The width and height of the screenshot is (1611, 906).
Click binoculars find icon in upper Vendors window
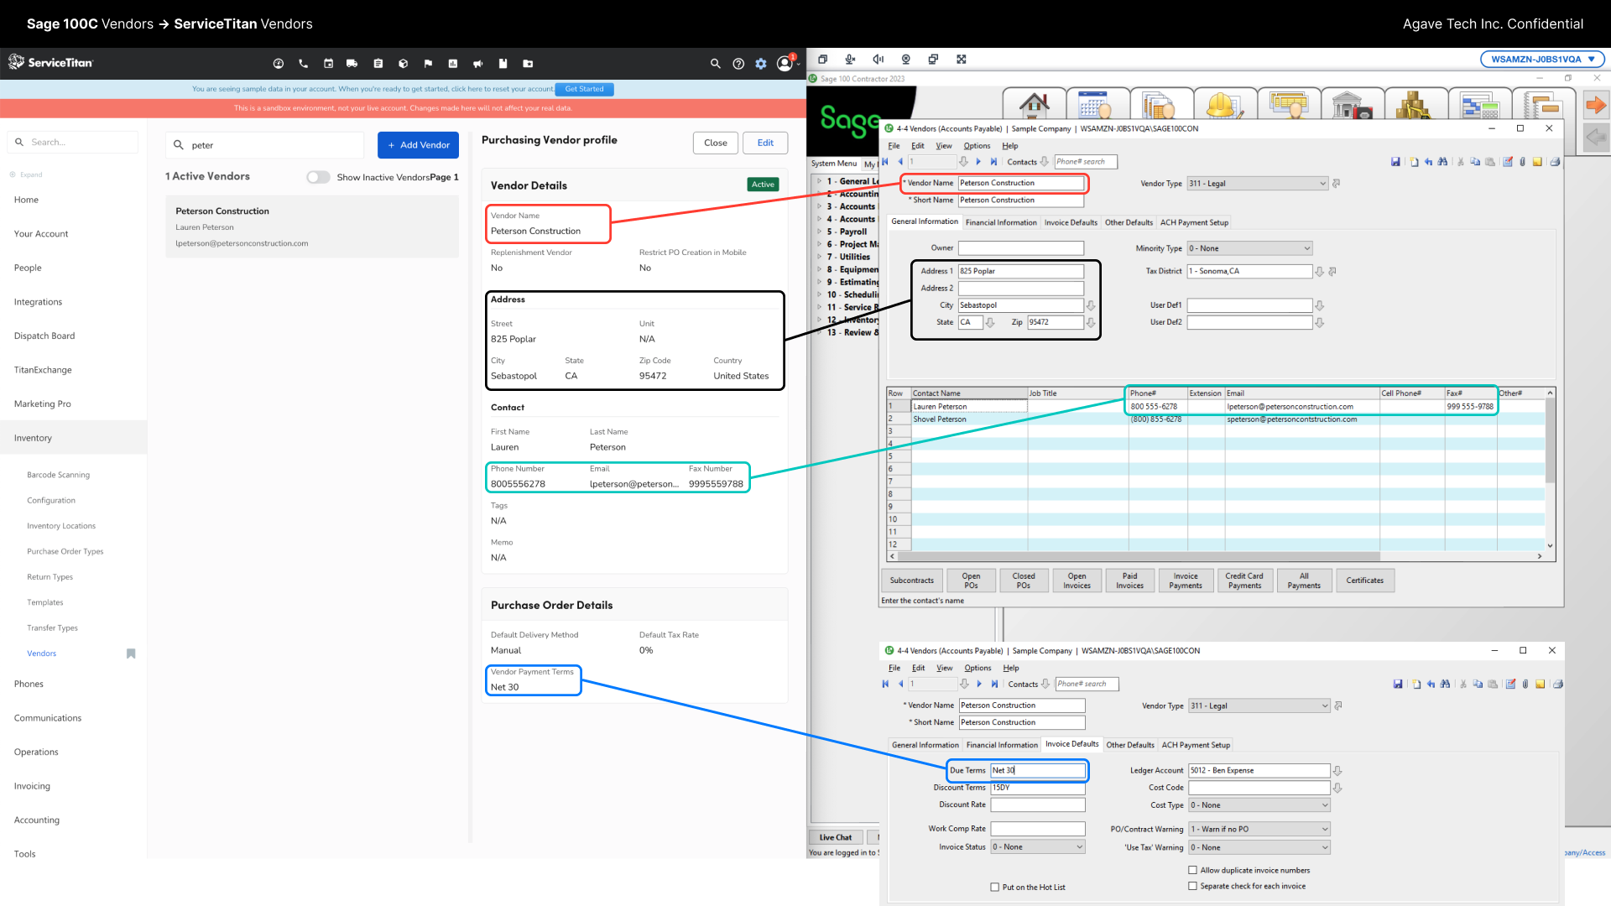pyautogui.click(x=1442, y=162)
